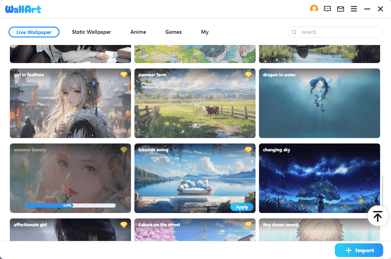Focus the search input field
The image size is (391, 259).
click(x=336, y=32)
